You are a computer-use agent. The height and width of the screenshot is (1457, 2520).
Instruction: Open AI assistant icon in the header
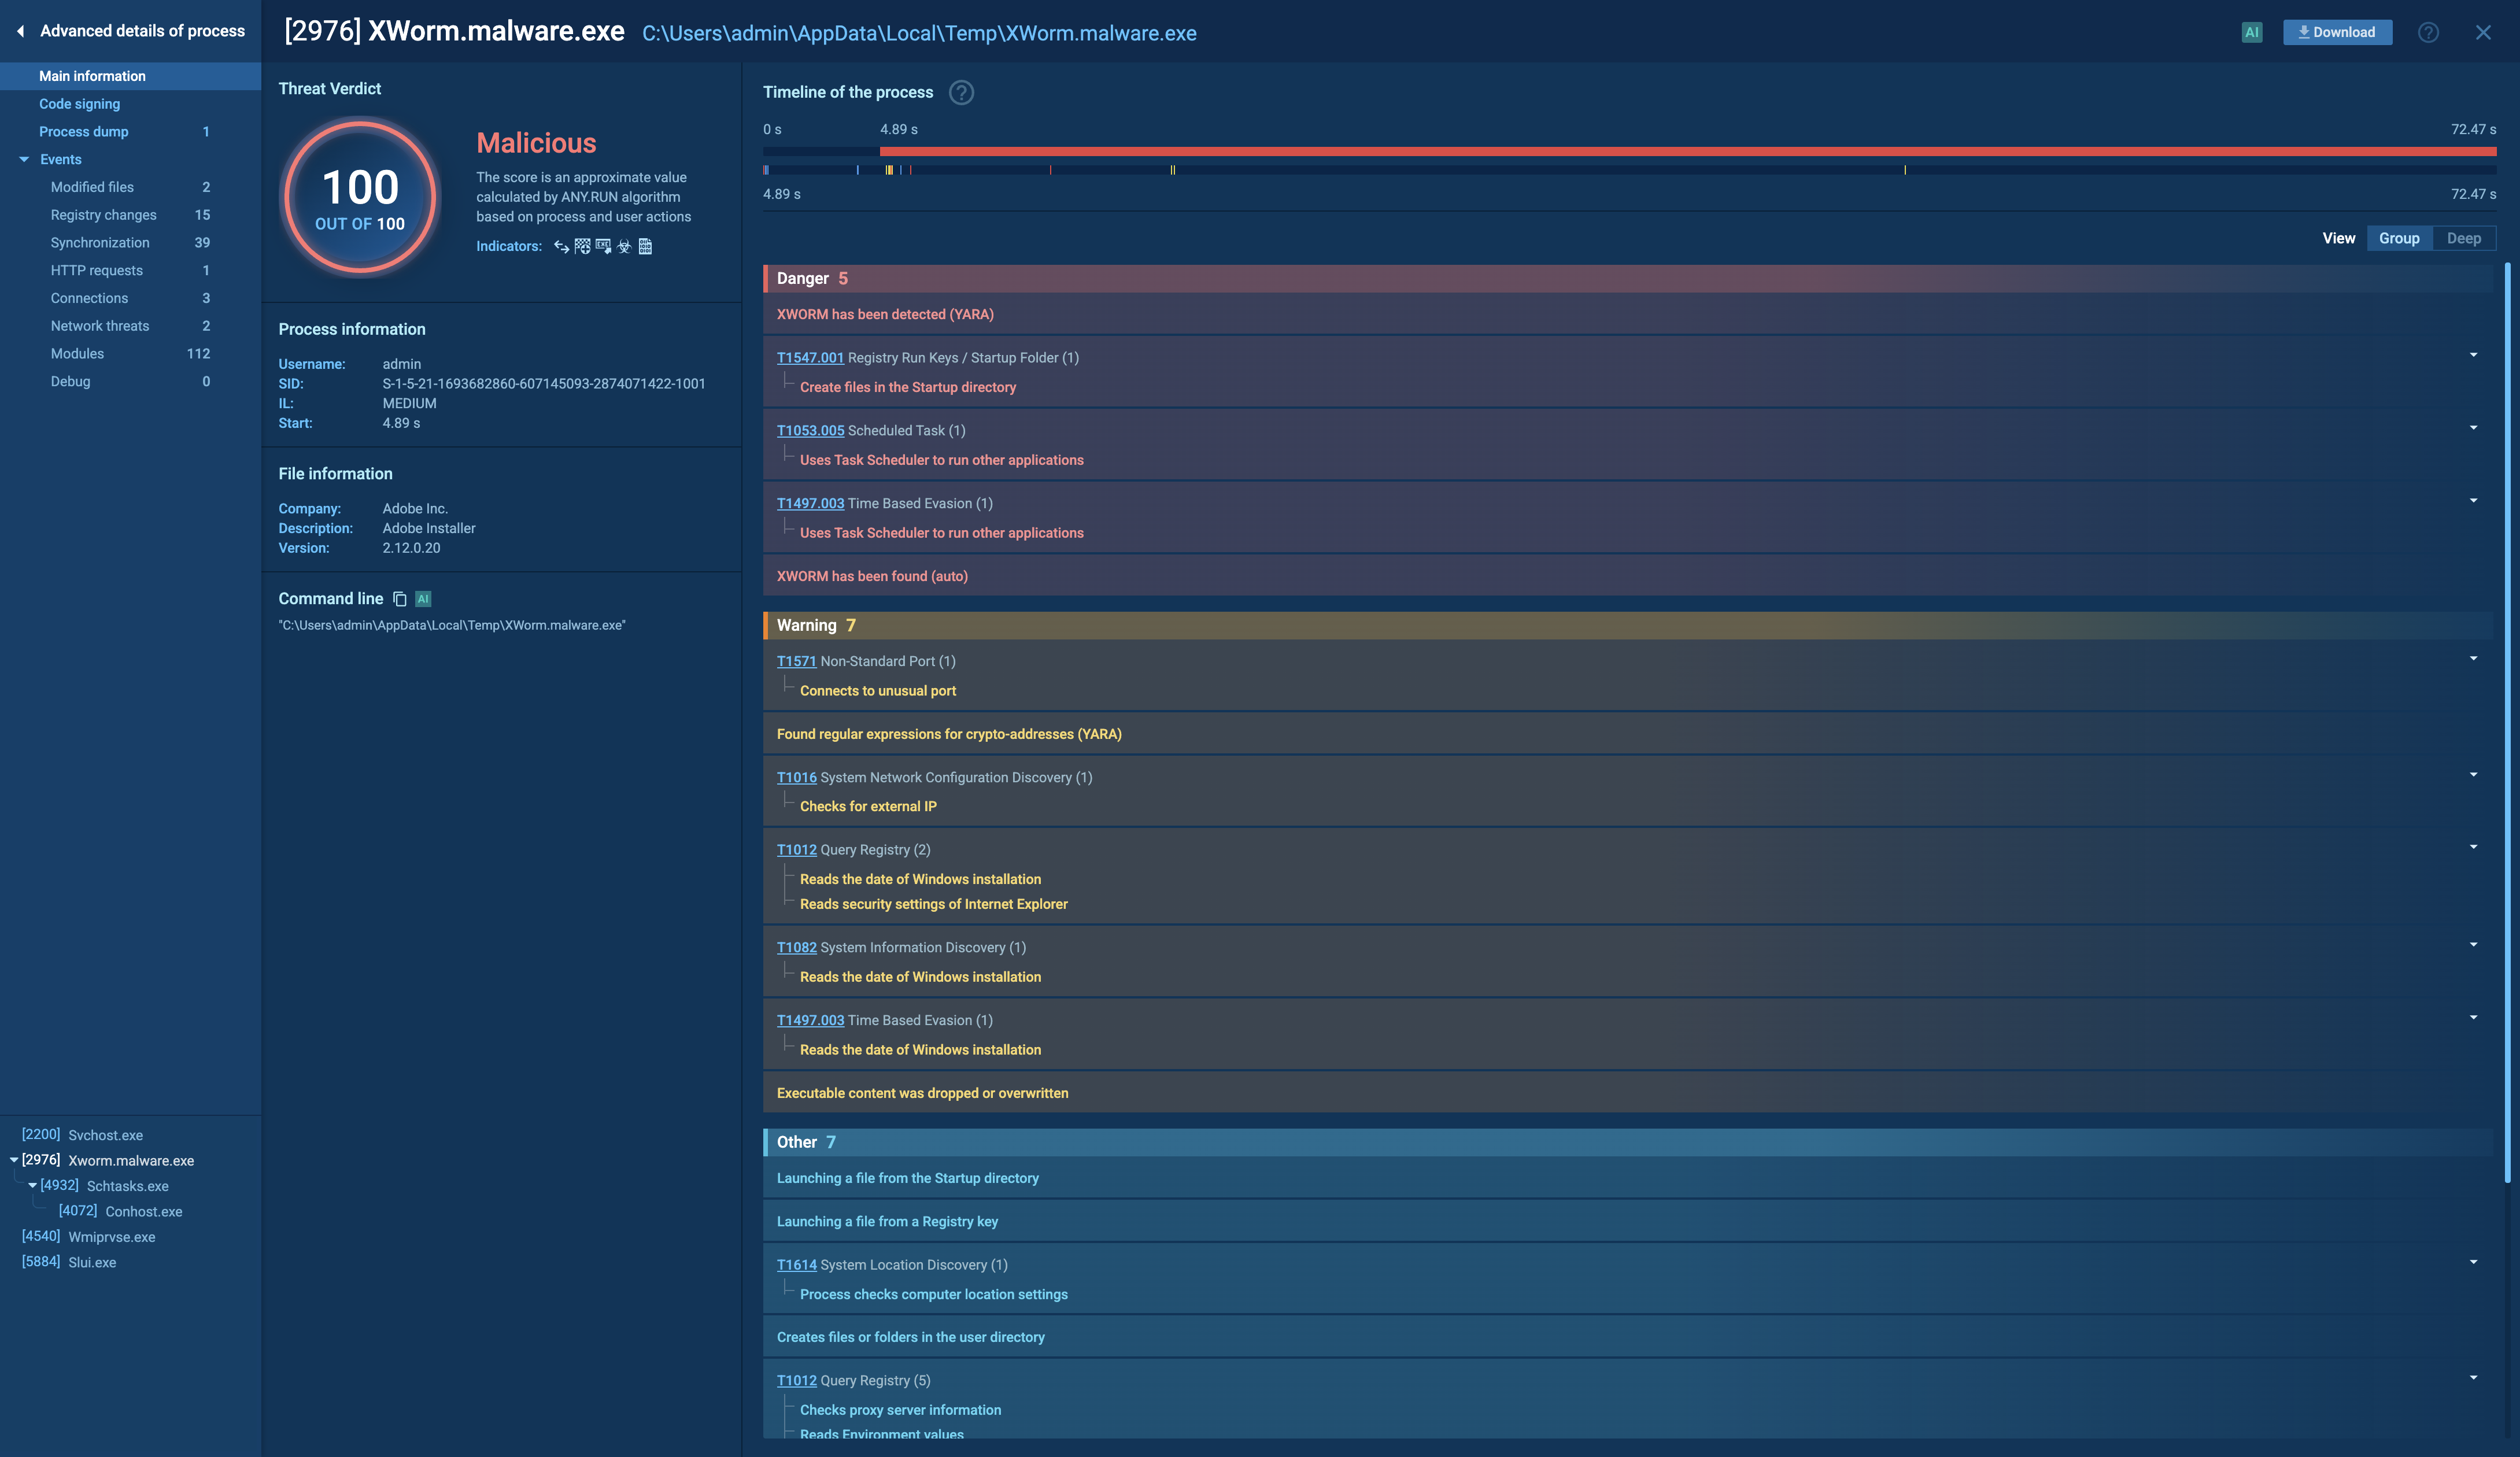(2251, 32)
